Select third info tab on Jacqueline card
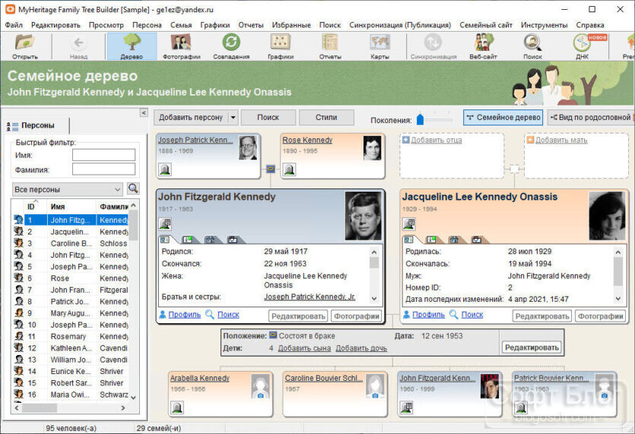Image resolution: width=635 pixels, height=434 pixels. [454, 239]
